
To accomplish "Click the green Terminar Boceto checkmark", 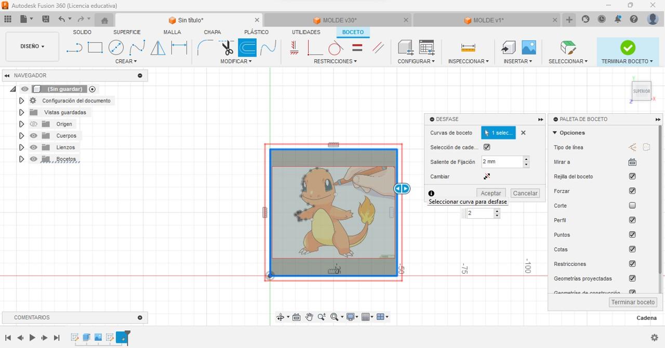I will point(628,48).
